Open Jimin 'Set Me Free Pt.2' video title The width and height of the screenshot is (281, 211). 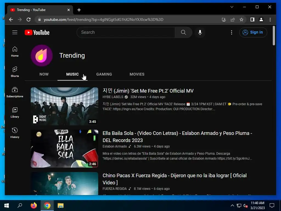(148, 91)
